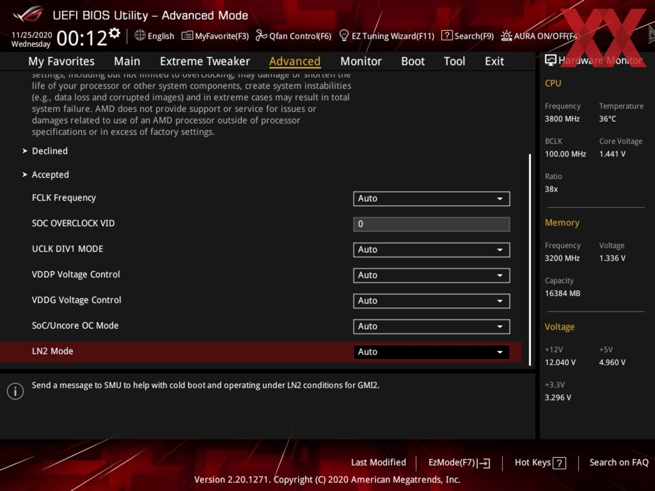
Task: Click the +3.3V reading 3.296 V
Action: pos(558,397)
